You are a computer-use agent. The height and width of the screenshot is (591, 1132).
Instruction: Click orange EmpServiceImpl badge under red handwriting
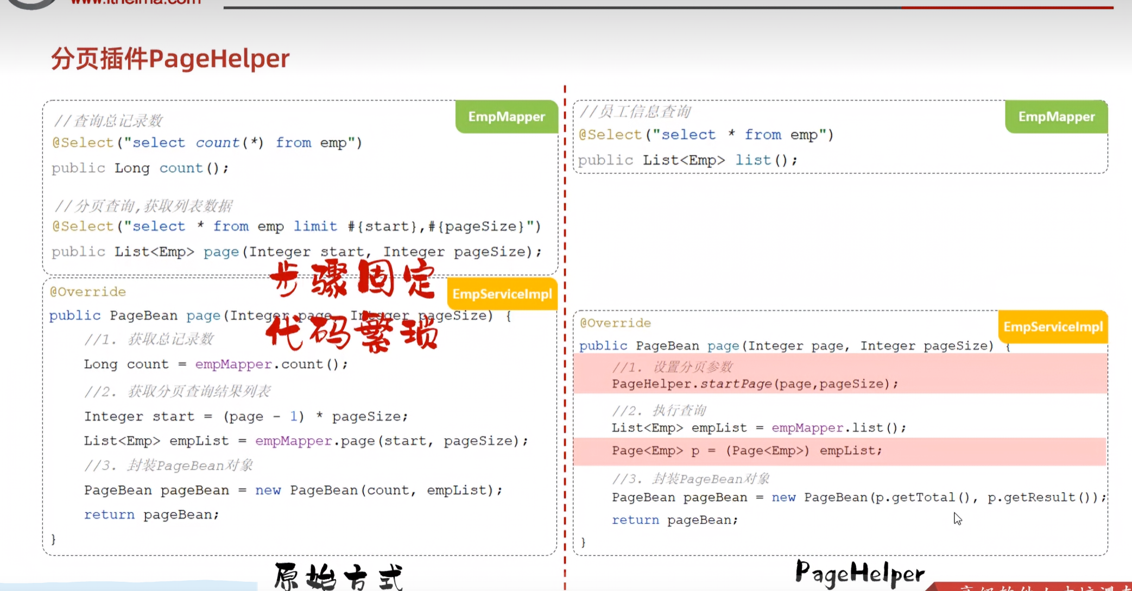(x=502, y=294)
